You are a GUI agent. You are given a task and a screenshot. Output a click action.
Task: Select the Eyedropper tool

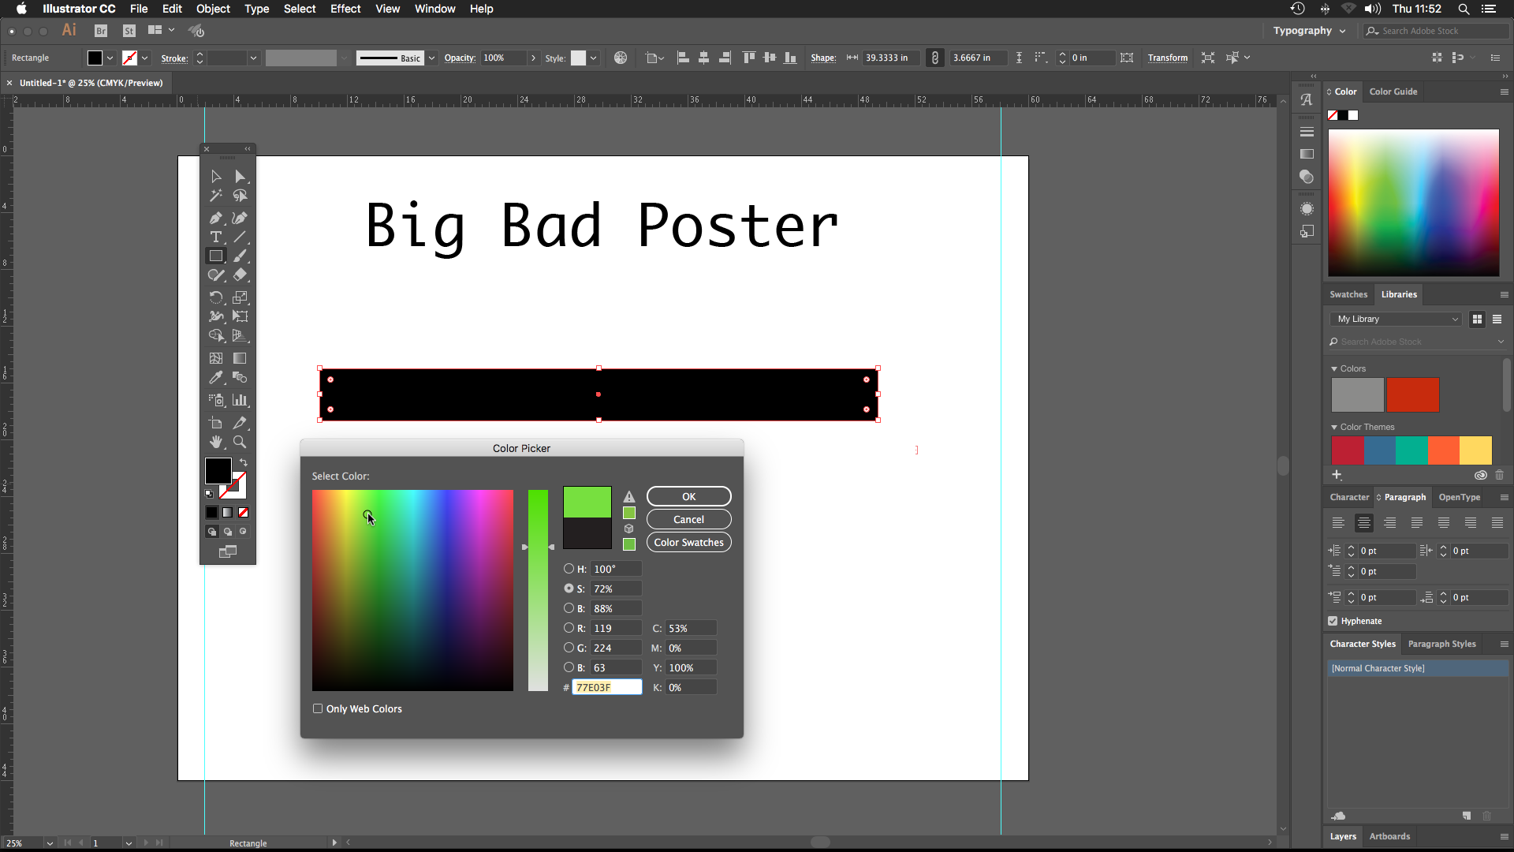click(x=215, y=378)
